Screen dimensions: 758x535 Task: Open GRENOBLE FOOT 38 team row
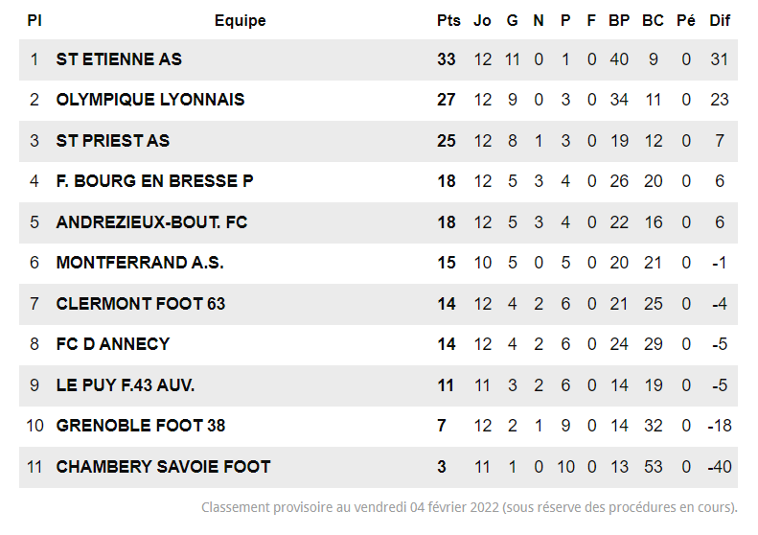point(141,426)
